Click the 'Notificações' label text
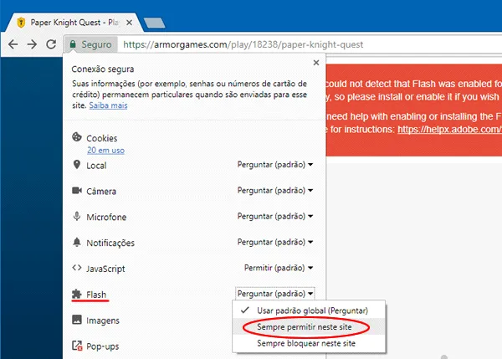 pos(110,243)
